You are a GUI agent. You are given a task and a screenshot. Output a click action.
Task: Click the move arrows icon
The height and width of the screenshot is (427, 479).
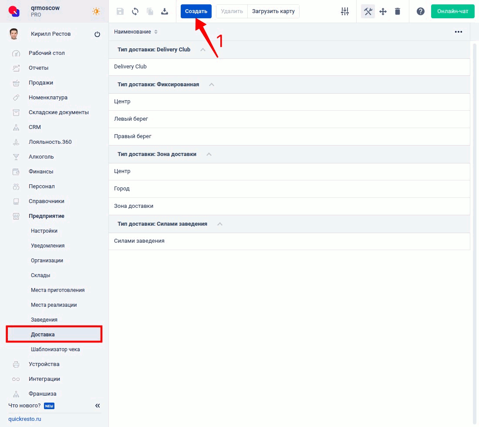(383, 12)
